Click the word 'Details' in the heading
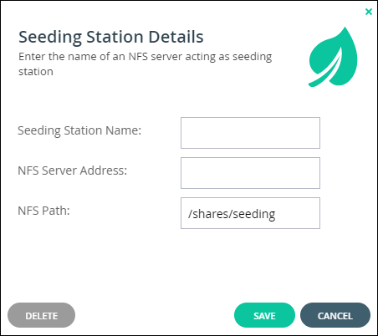The height and width of the screenshot is (336, 378). click(176, 37)
